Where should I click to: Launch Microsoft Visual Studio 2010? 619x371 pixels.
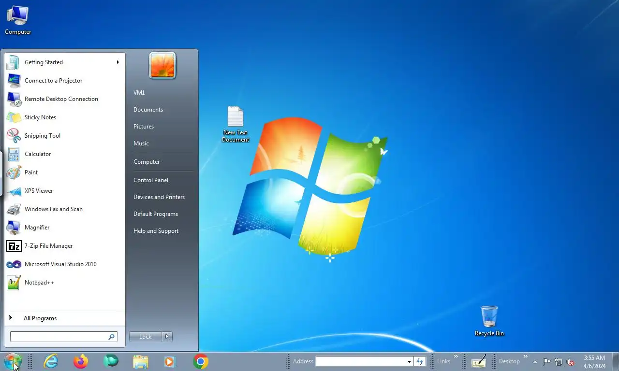65,264
